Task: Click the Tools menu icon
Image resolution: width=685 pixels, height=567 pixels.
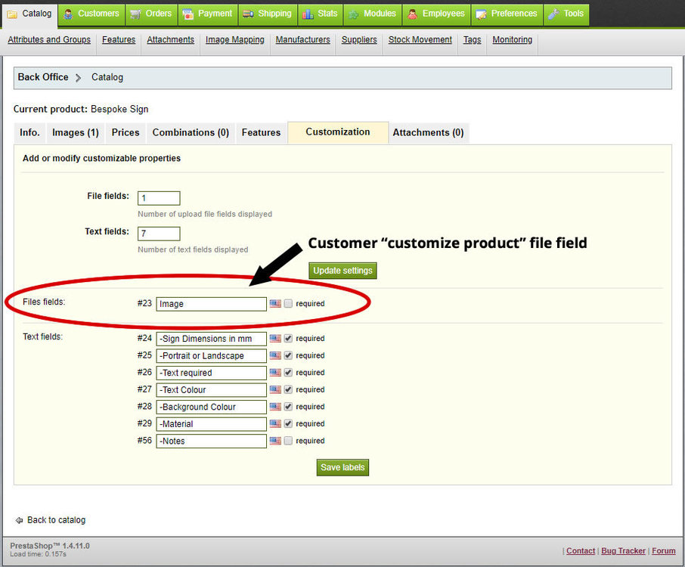Action: click(x=553, y=14)
